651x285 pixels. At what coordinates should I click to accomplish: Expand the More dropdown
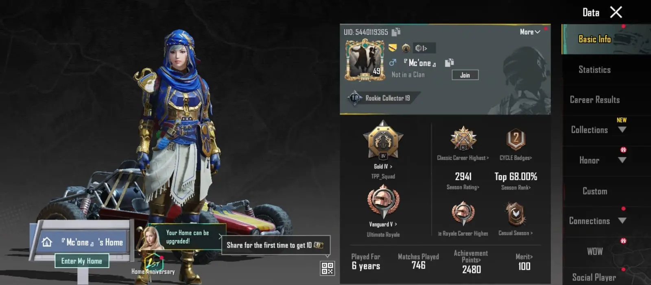530,32
